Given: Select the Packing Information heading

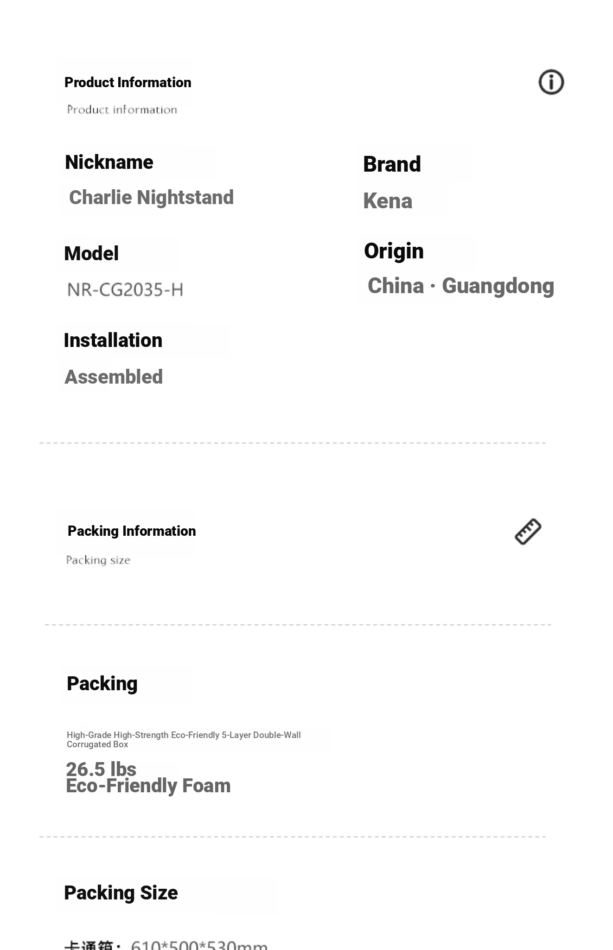Looking at the screenshot, I should 132,531.
